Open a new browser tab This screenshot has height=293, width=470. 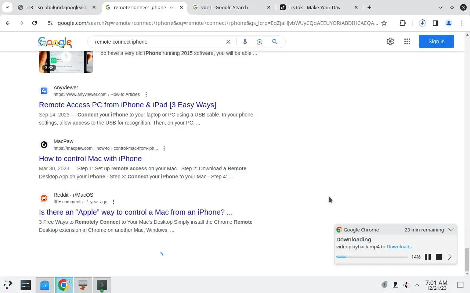(369, 7)
